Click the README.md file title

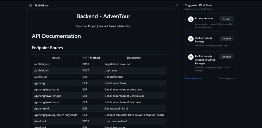tap(41, 5)
